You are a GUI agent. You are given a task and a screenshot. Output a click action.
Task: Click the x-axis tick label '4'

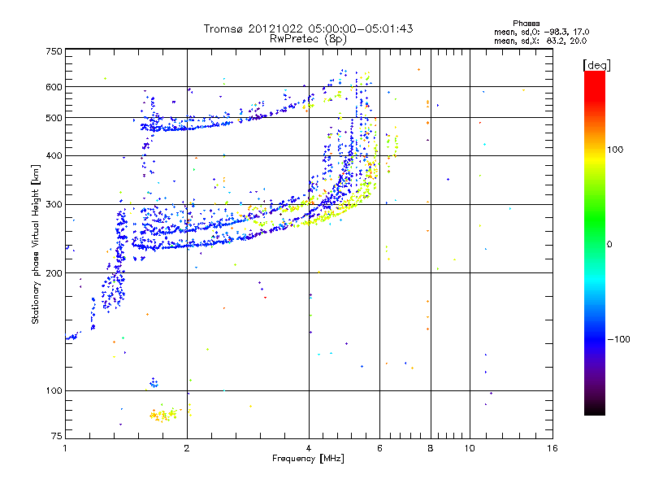(309, 448)
